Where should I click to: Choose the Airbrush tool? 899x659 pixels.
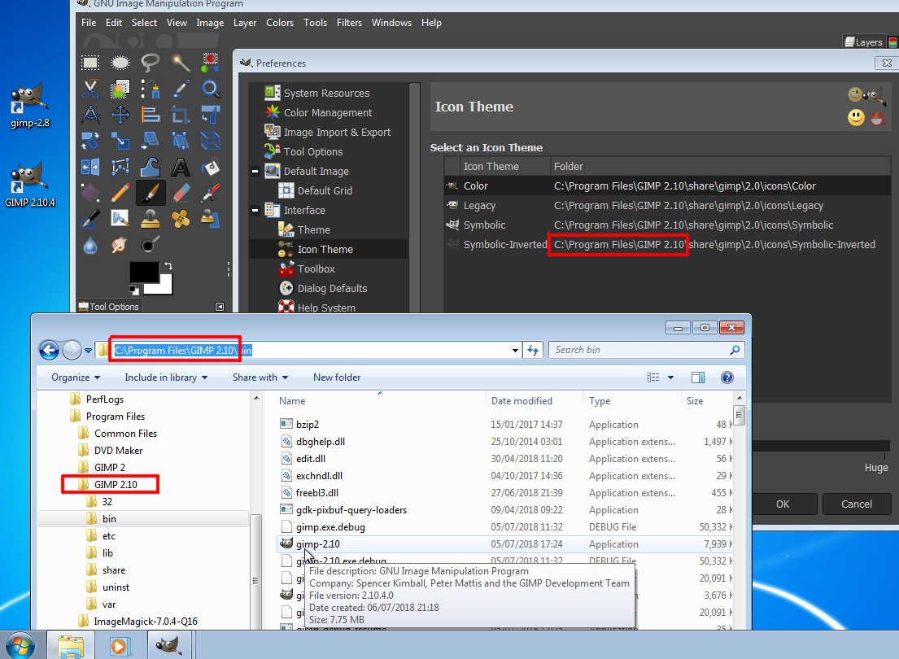[211, 193]
